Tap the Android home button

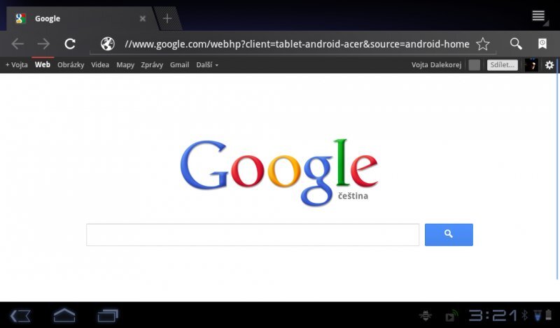point(64,315)
